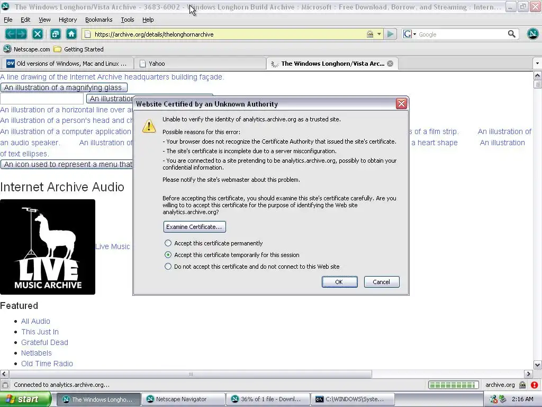
Task: Go to the Home page icon
Action: (x=71, y=34)
